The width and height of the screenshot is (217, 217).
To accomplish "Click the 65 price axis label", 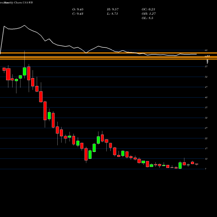I will tap(206, 50).
